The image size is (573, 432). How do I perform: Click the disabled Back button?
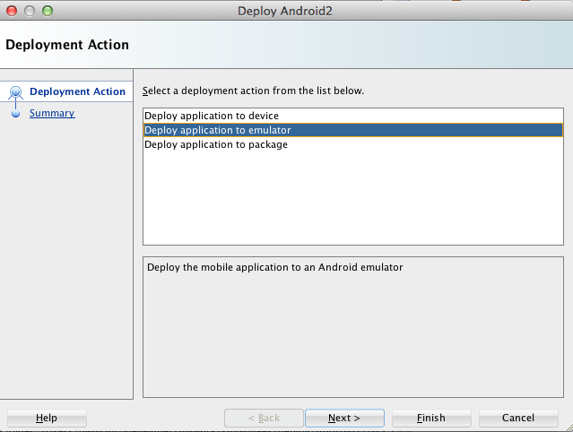point(264,418)
